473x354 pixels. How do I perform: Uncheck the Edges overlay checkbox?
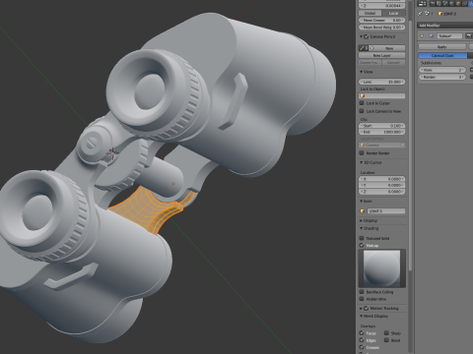coord(362,340)
